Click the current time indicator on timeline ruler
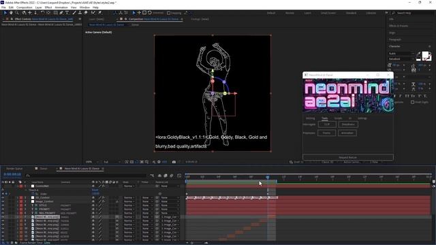436x245 pixels. 268,177
